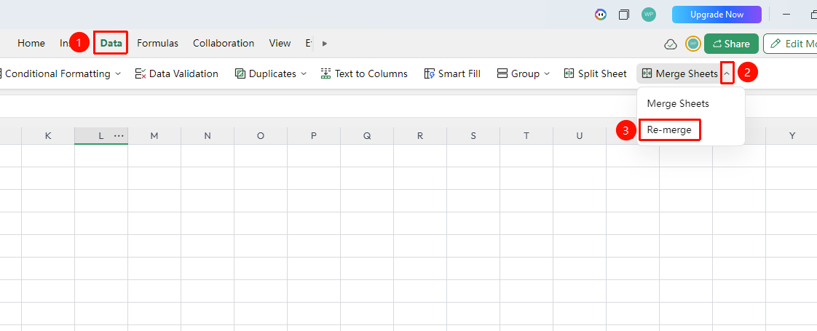Click the collaborator avatar beside Share
817x331 pixels.
click(693, 44)
